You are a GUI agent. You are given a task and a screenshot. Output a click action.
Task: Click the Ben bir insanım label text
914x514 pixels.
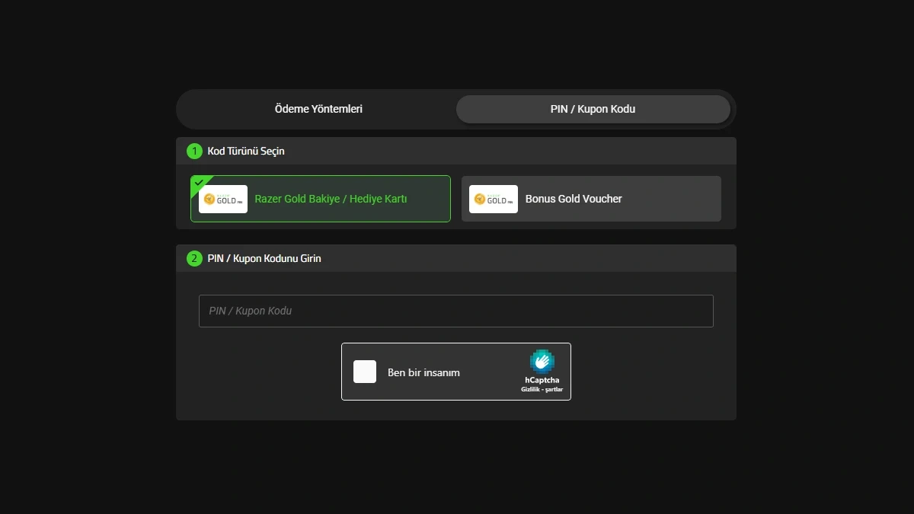coord(424,372)
